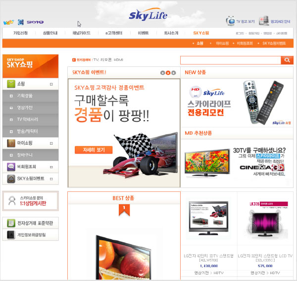Viewport: 297px width, 281px height.
Task: Select the orange SKY쇼핑 top menu item
Action: pos(201,33)
